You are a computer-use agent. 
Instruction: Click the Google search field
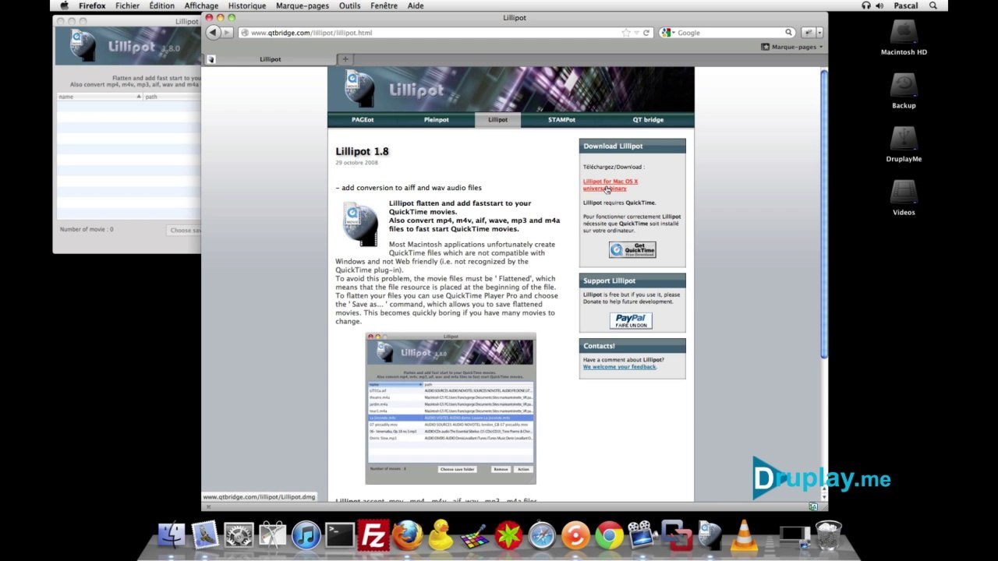point(729,33)
